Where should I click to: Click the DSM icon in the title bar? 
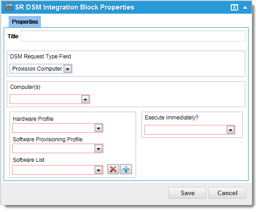pyautogui.click(x=9, y=7)
